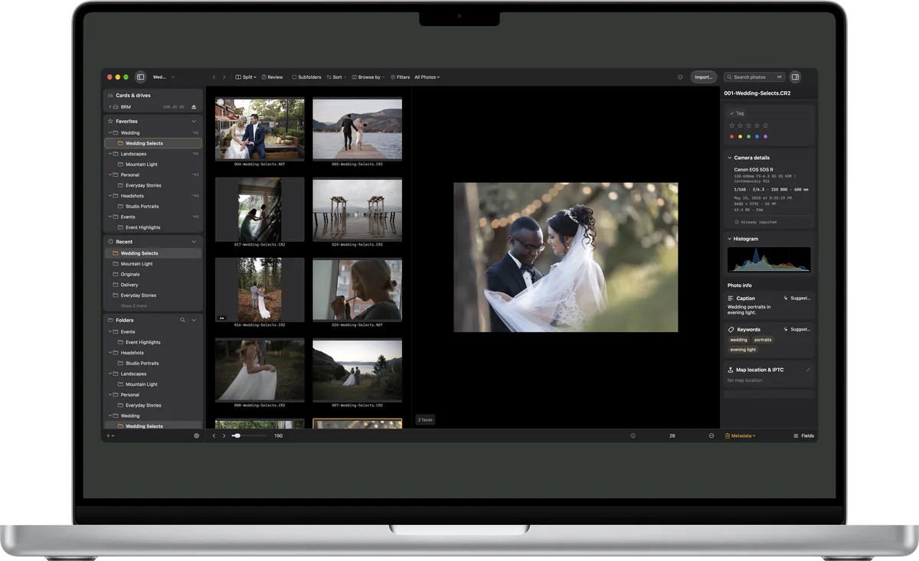Collapse the Histogram section

(x=730, y=239)
